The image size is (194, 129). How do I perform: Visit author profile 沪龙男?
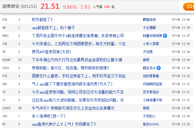tap(148, 52)
